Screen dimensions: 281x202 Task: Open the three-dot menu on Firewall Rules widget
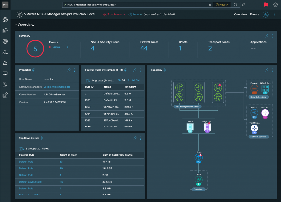point(140,70)
